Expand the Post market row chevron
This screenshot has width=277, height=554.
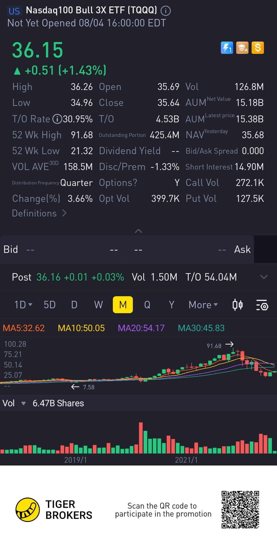click(264, 277)
